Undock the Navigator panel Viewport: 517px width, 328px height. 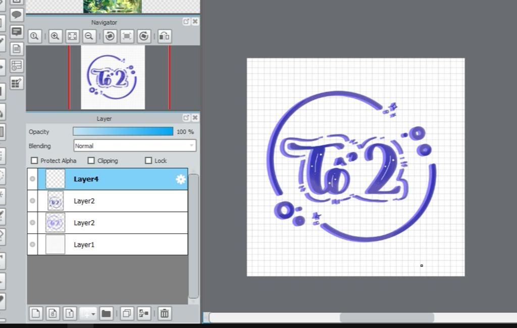[186, 21]
